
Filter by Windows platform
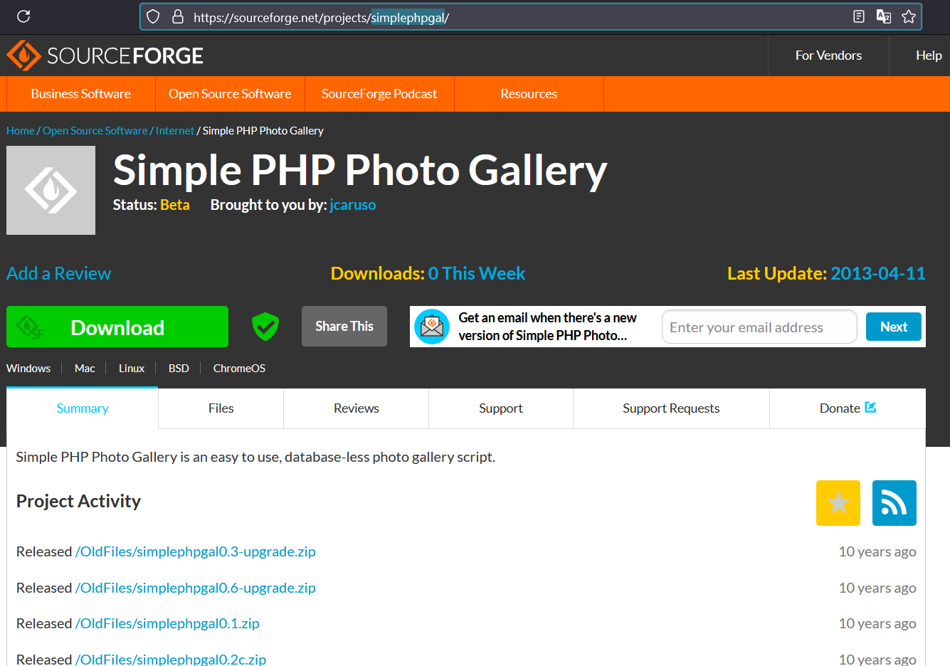click(28, 369)
